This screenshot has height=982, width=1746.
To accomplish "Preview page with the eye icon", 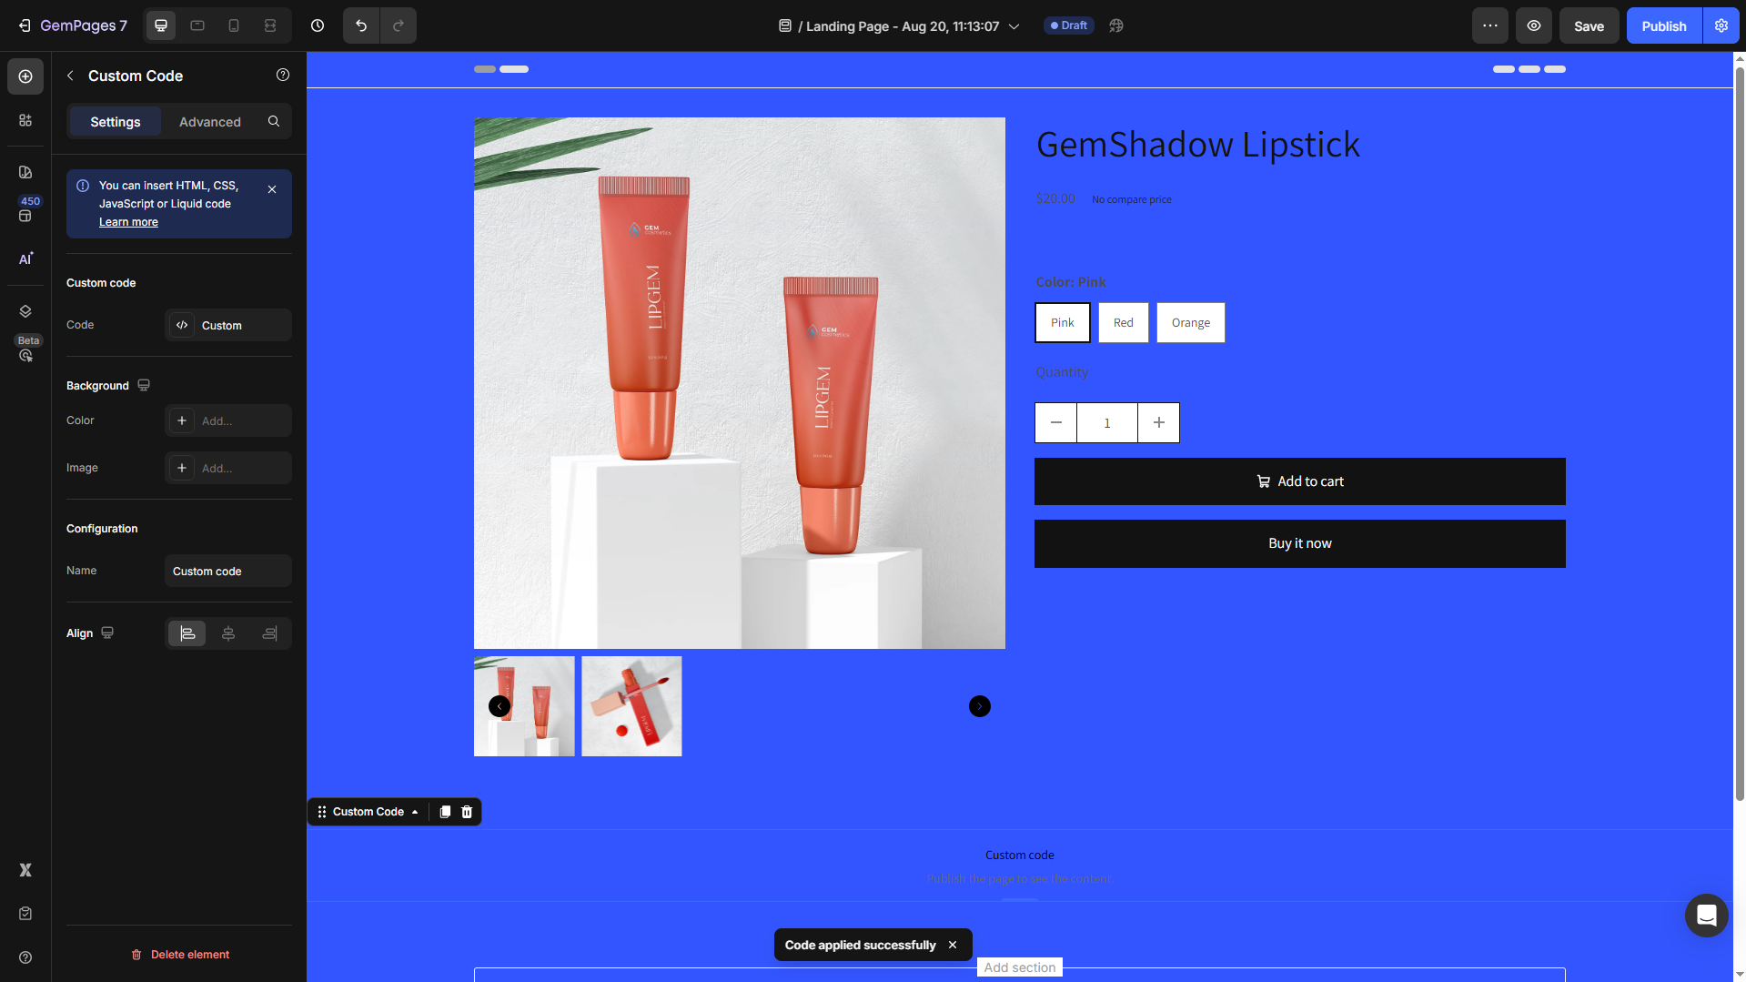I will click(1533, 25).
